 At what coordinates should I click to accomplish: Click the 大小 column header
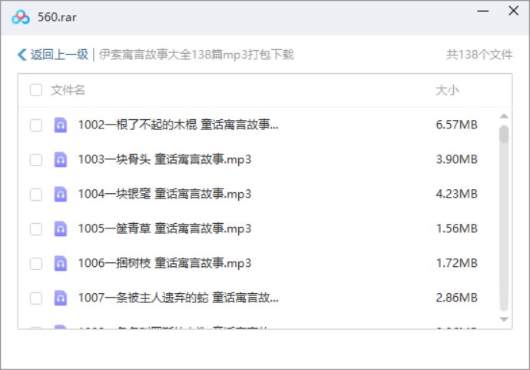(x=447, y=91)
